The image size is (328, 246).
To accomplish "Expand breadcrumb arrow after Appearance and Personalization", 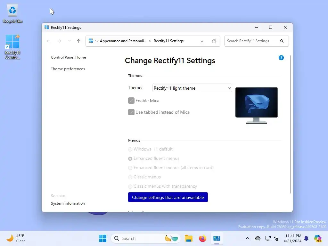I will coord(150,41).
